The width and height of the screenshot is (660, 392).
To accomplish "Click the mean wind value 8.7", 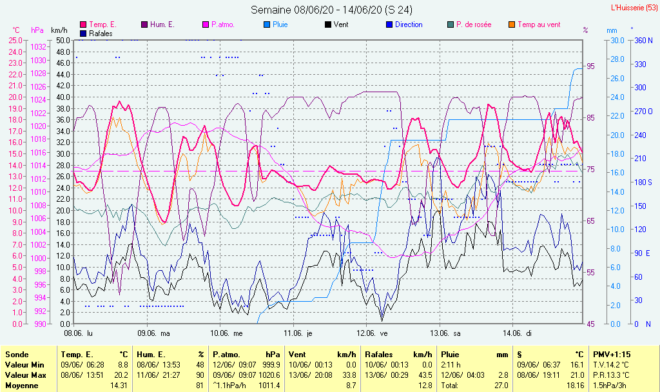I will (351, 386).
